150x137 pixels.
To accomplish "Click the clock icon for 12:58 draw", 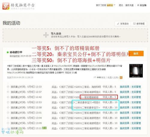I will point(8,108).
